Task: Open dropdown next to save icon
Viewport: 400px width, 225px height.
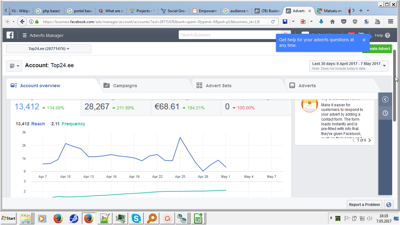Action: 293,22
